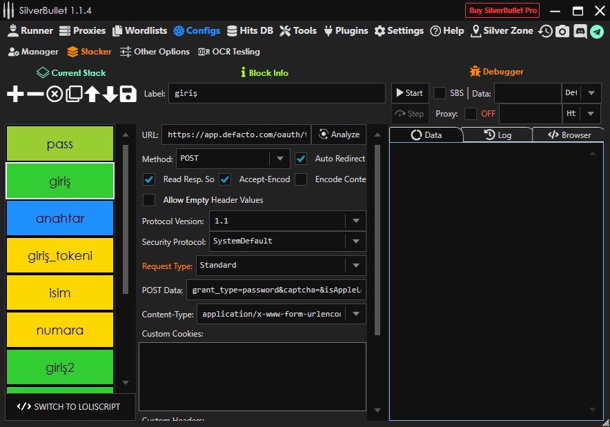
Task: Add a new block to the stack
Action: coord(15,94)
